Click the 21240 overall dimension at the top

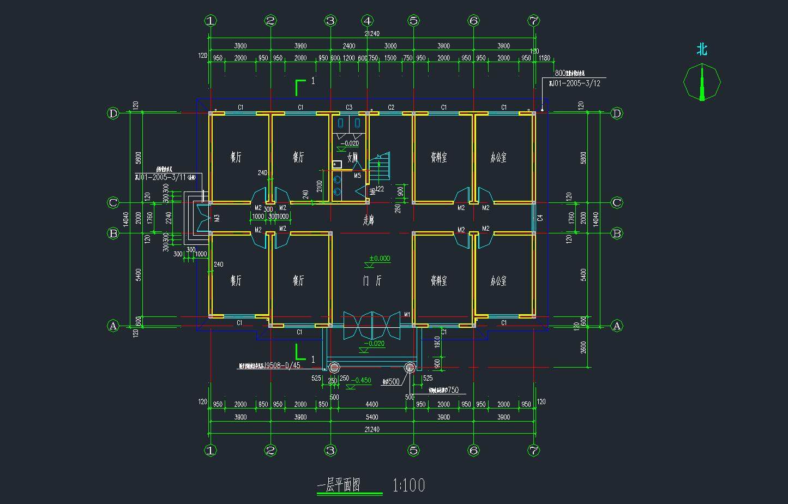pyautogui.click(x=371, y=34)
